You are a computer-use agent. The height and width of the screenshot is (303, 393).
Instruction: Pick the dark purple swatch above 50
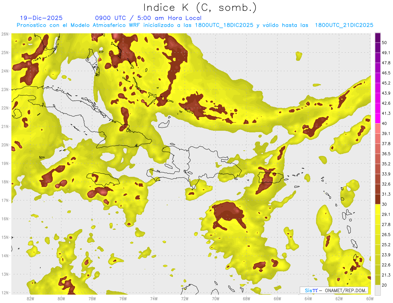tap(378, 38)
